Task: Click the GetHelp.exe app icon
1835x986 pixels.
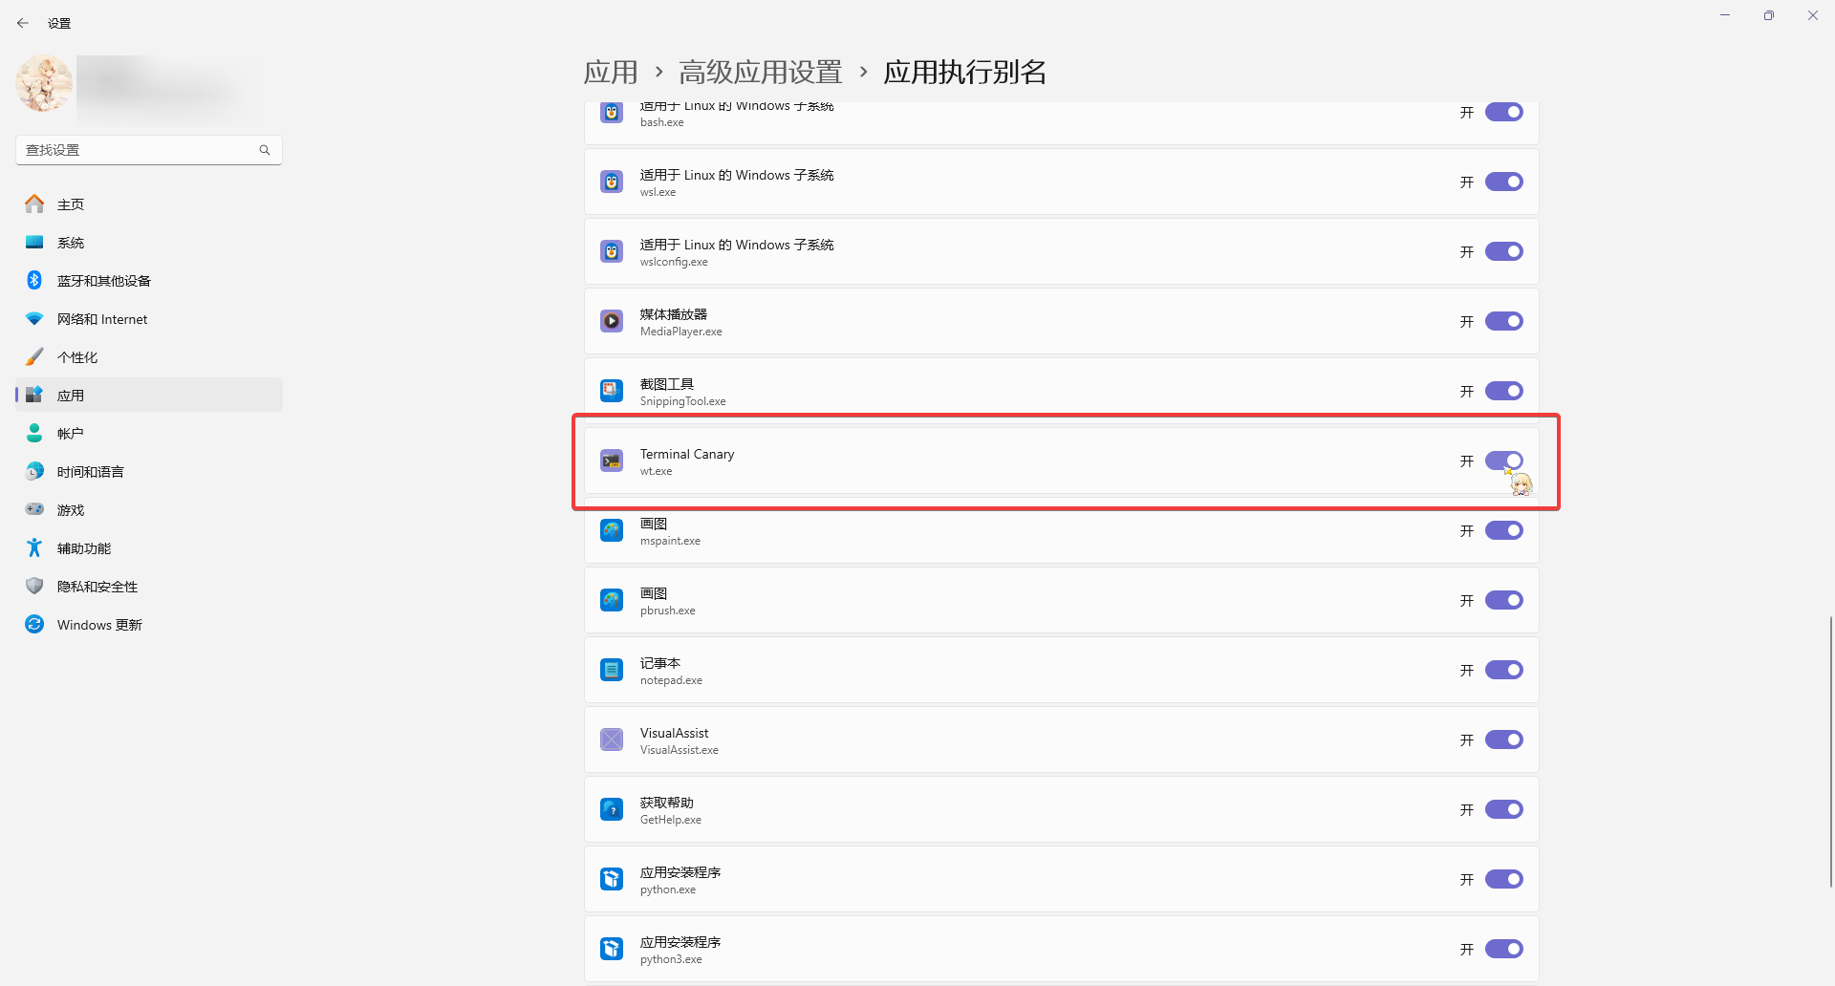Action: pyautogui.click(x=612, y=810)
